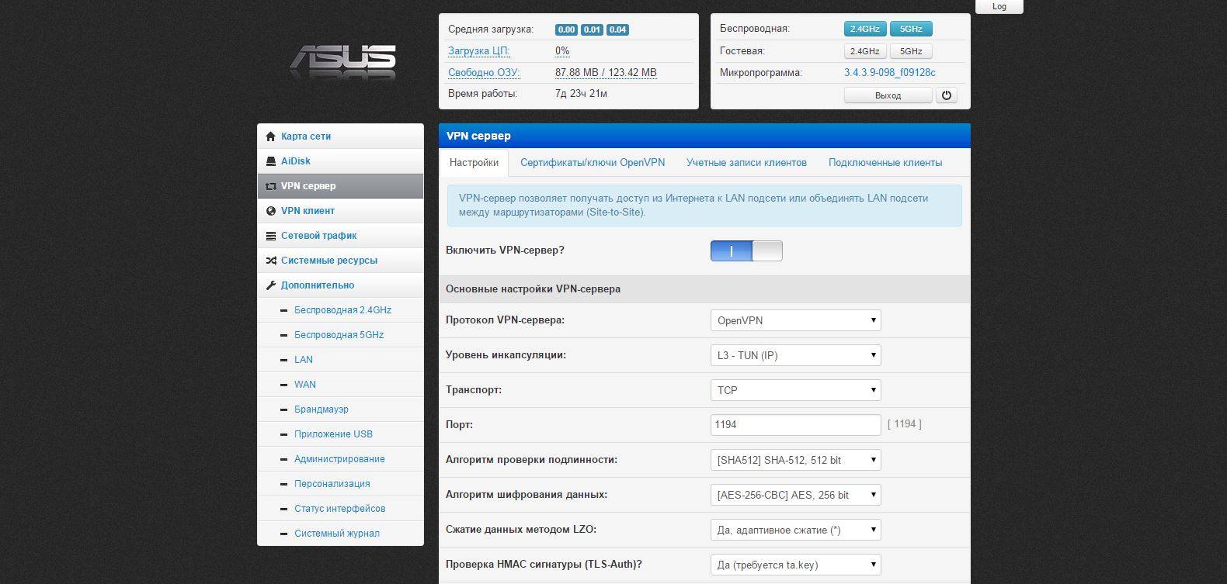Screen dimensions: 1227x584
Task: Switch to Сертификаты/ключи OpenVPN tab
Action: tap(593, 163)
